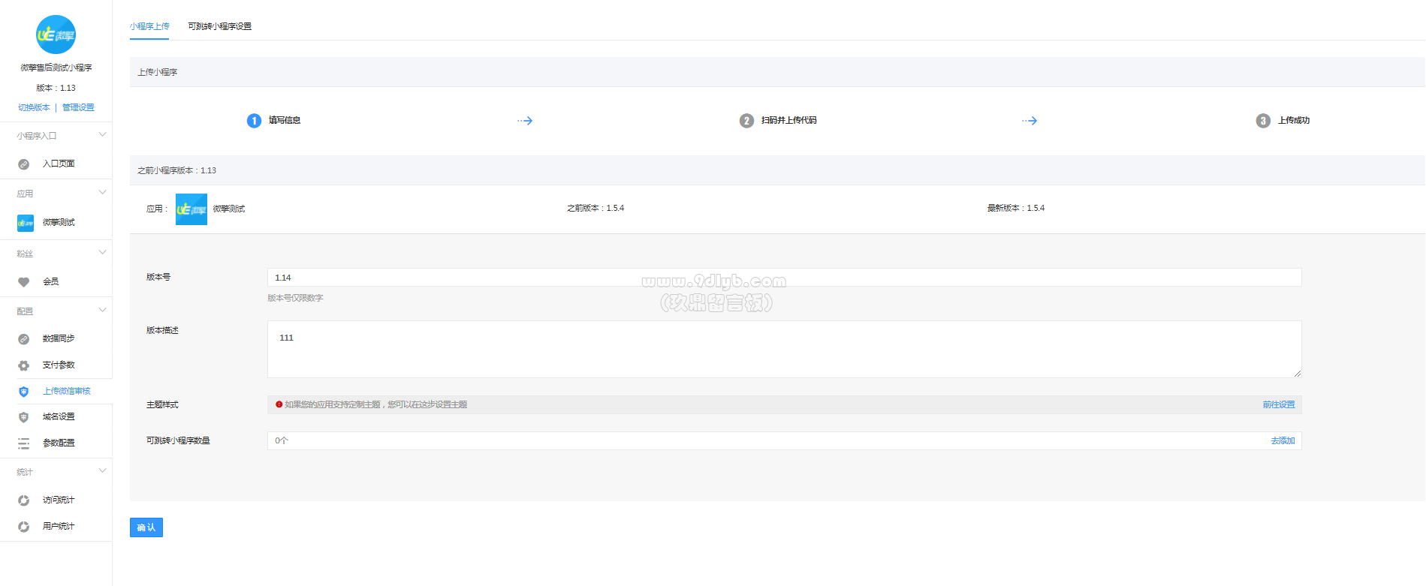Screen dimensions: 1426x586
Task: Click step 3 circle 上传成功
Action: 1263,121
